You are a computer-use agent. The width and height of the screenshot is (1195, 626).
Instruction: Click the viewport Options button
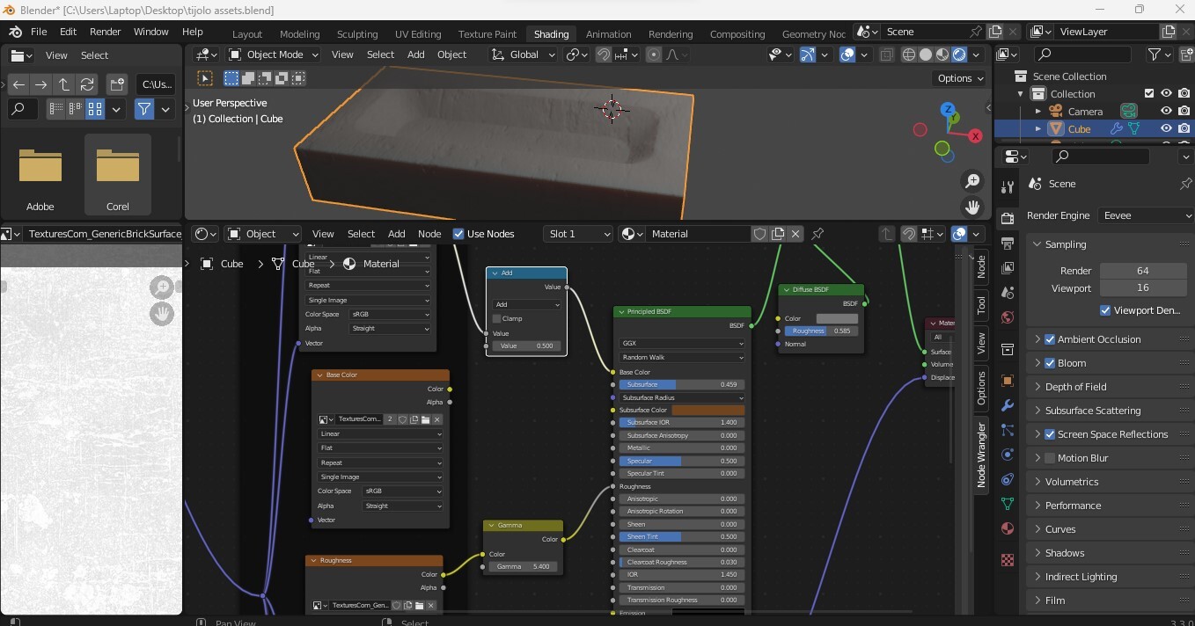960,78
